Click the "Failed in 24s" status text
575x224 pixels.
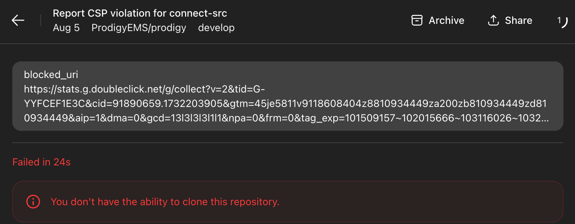click(41, 162)
